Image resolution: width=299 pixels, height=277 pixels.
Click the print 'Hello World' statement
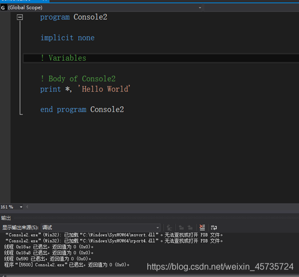[85, 89]
